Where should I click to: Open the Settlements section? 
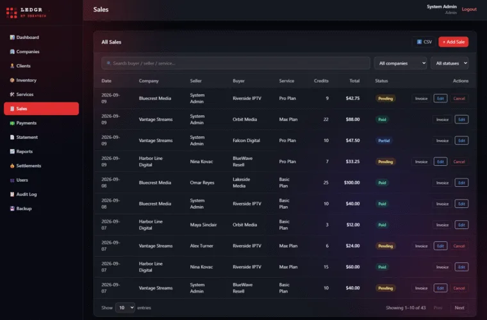(x=41, y=166)
